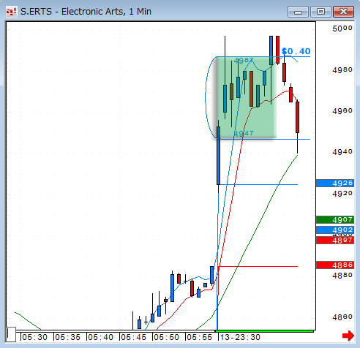The width and height of the screenshot is (360, 348).
Task: Click the $0.40 range label
Action: point(296,51)
